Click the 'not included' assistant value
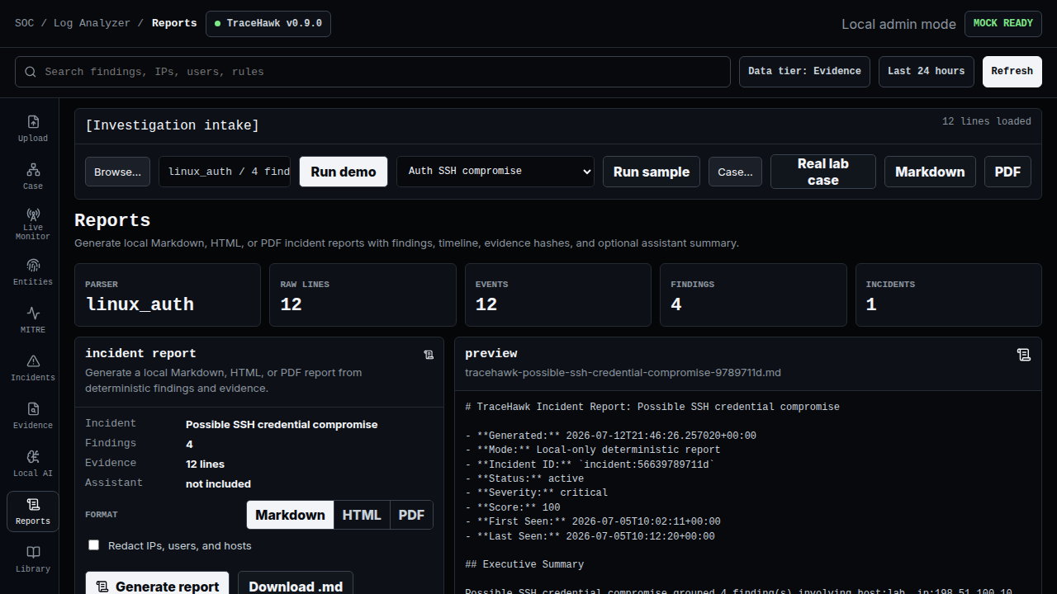The width and height of the screenshot is (1057, 594). [218, 483]
